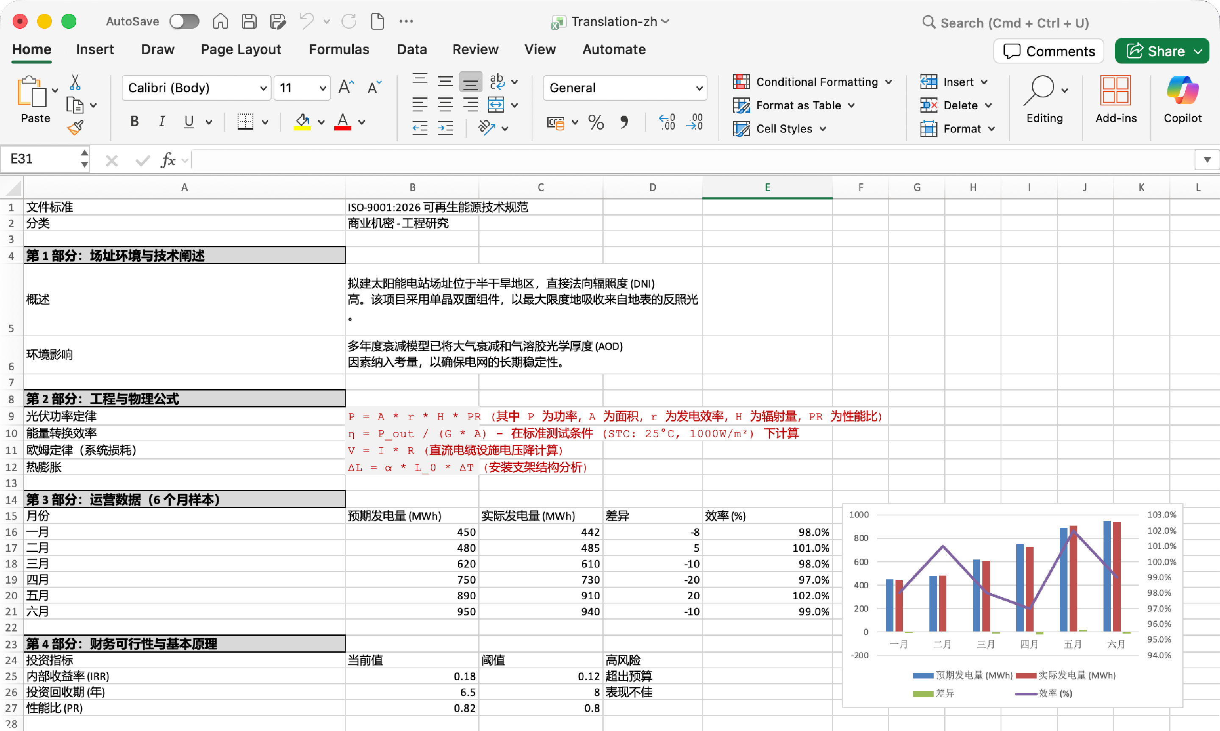Click the Share button
The height and width of the screenshot is (731, 1220).
1162,51
